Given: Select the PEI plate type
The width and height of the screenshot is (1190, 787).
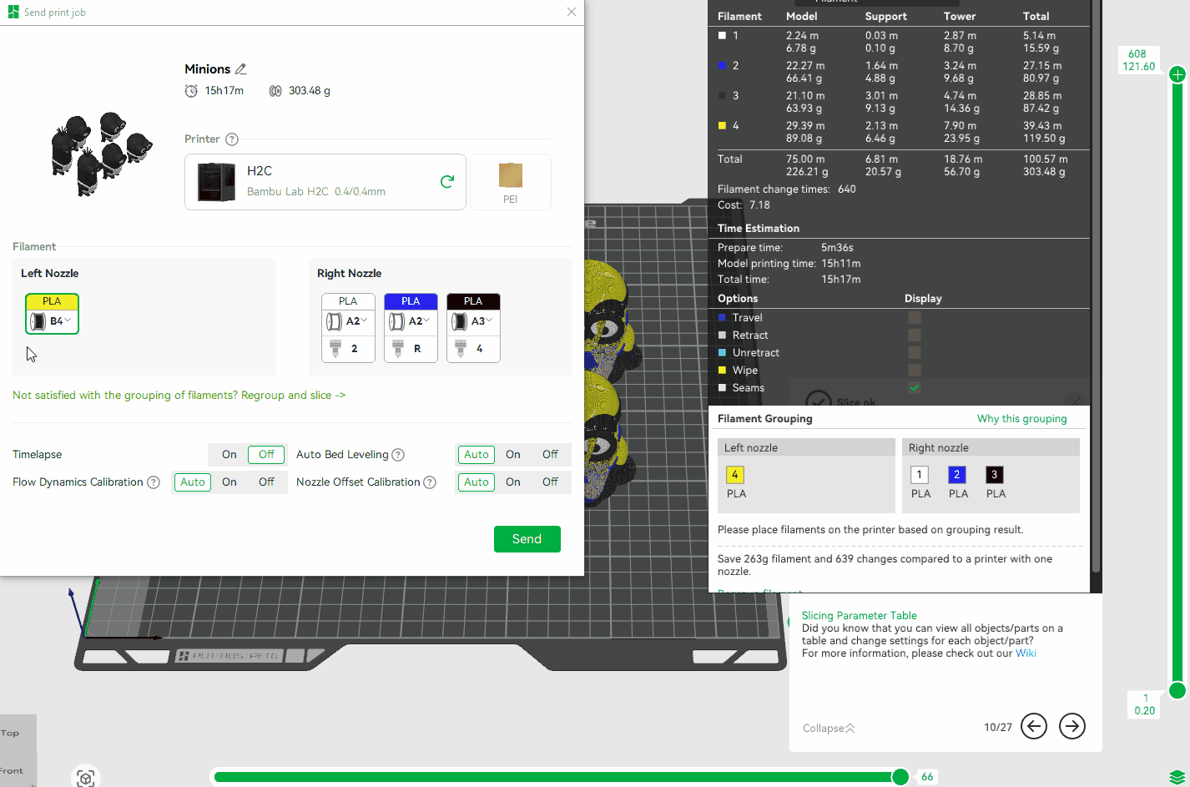Looking at the screenshot, I should [x=511, y=182].
